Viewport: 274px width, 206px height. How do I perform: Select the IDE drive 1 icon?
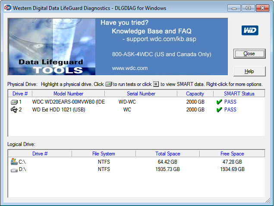pyautogui.click(x=14, y=102)
